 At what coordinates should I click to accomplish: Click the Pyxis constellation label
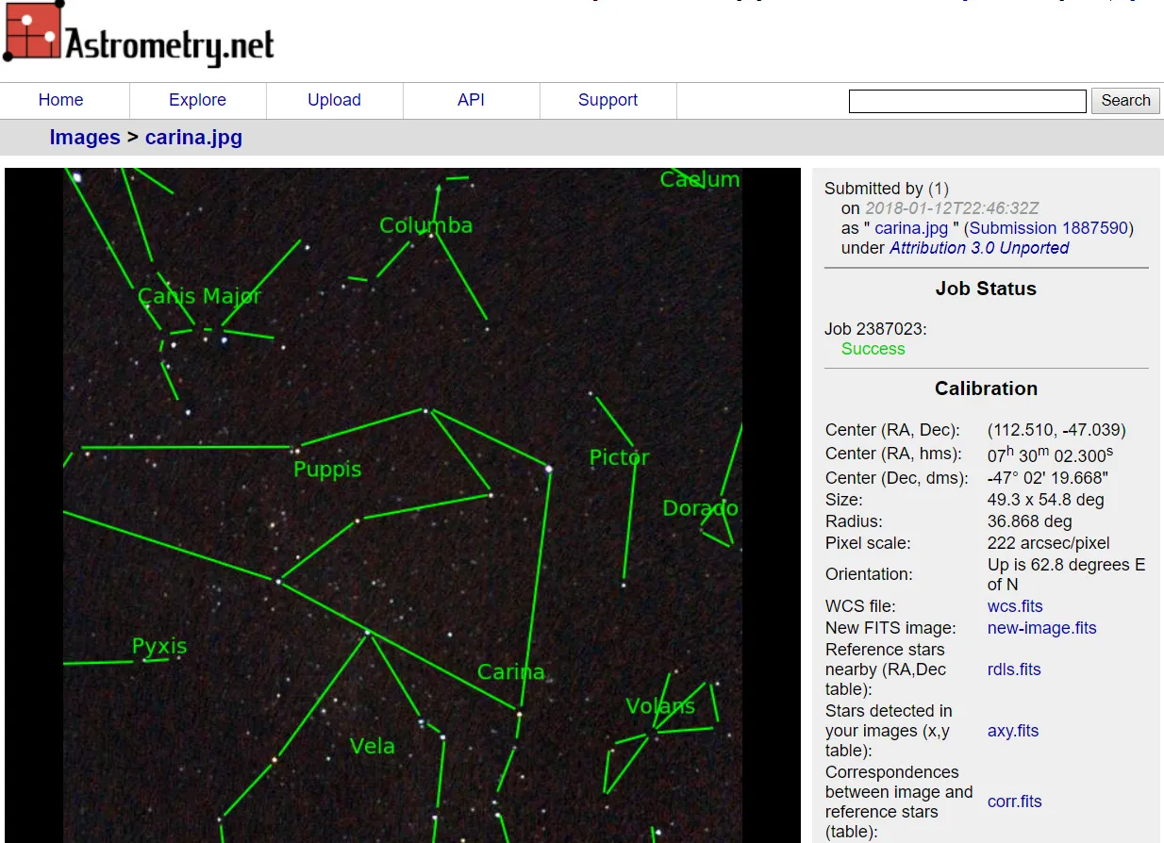[x=159, y=647]
